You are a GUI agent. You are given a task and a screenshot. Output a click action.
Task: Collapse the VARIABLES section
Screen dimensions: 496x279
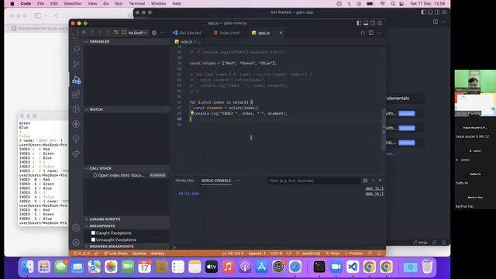click(x=126, y=41)
